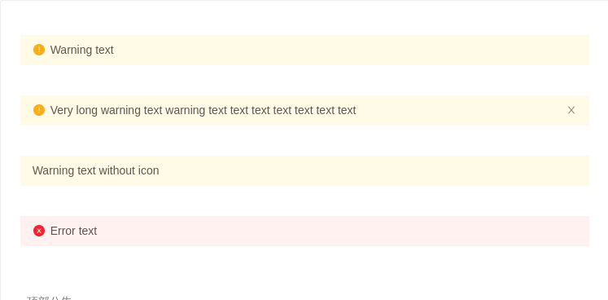Image resolution: width=608 pixels, height=300 pixels.
Task: Select the "Warning text" message in first alert
Action: [82, 50]
